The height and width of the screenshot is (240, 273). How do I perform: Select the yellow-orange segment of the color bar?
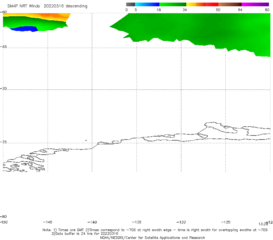click(x=196, y=4)
